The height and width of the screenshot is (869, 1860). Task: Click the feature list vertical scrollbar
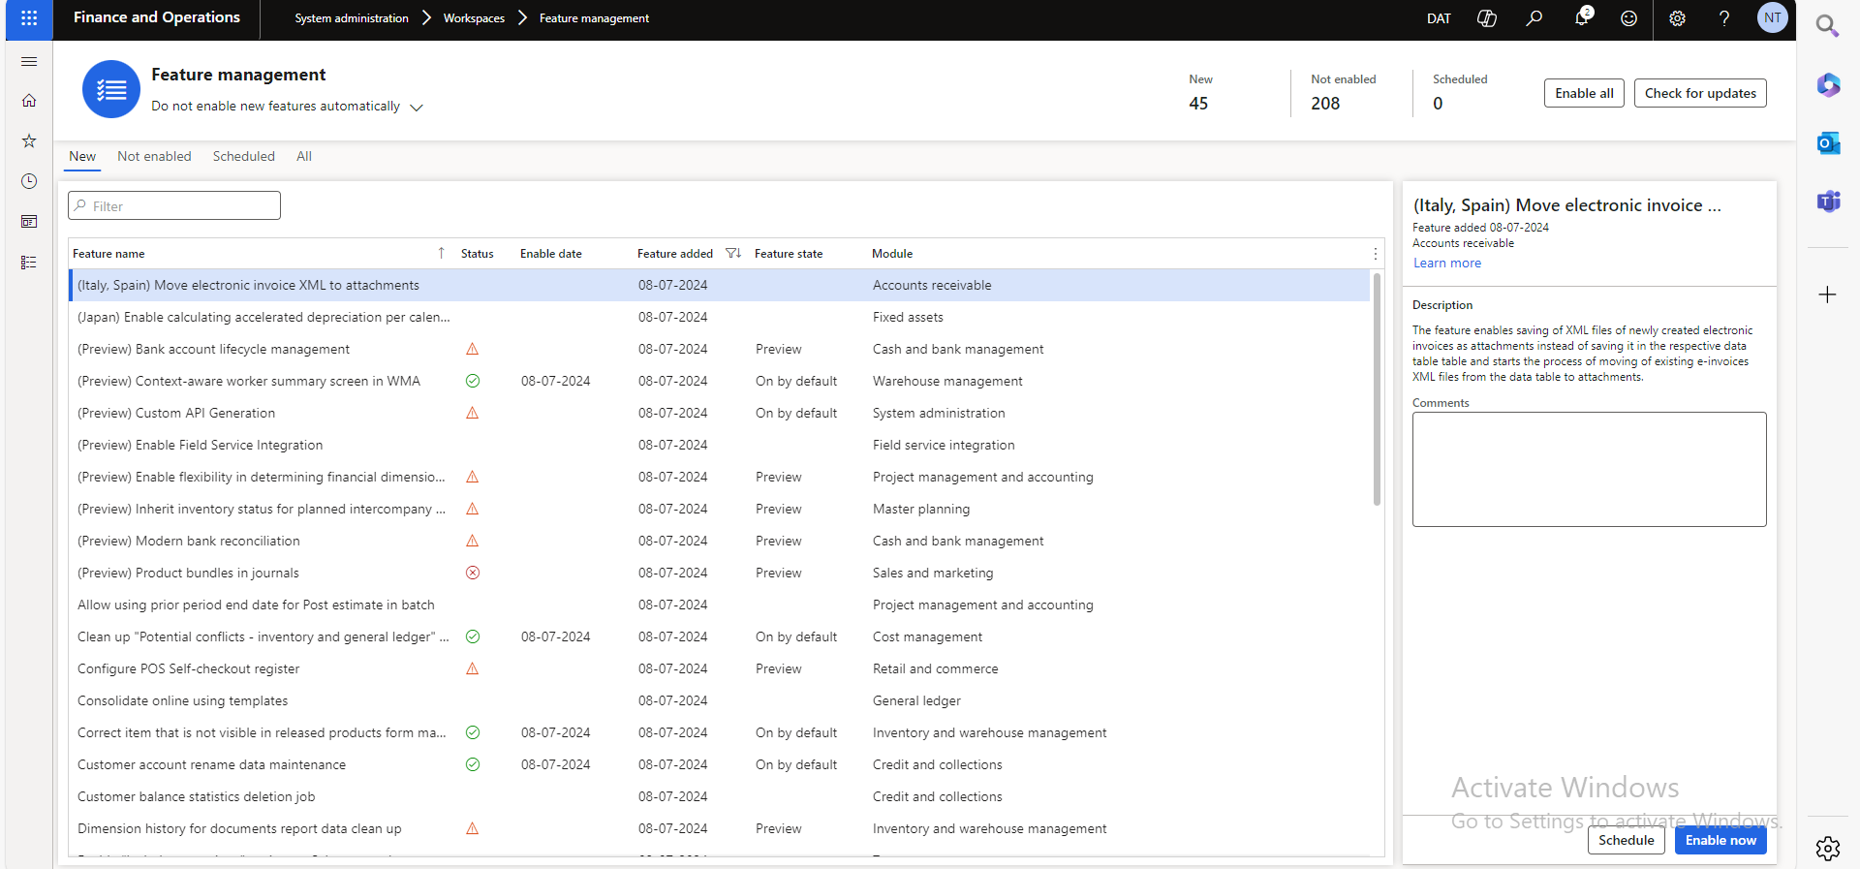(1377, 388)
